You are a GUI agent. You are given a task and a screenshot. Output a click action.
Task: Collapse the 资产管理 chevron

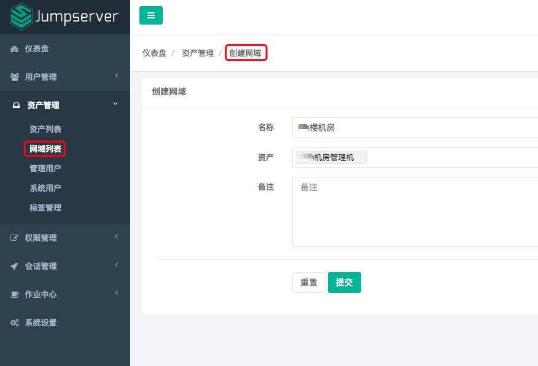click(x=115, y=104)
